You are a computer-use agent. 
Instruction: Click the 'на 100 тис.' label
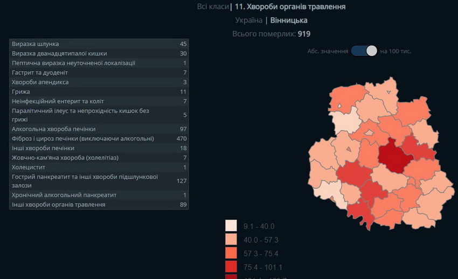(395, 51)
